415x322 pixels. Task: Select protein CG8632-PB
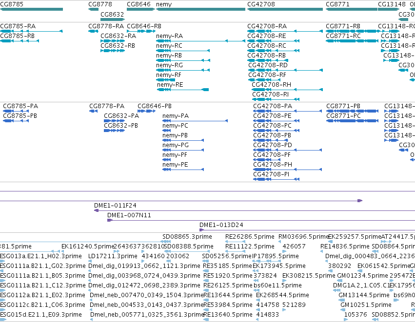(114, 131)
